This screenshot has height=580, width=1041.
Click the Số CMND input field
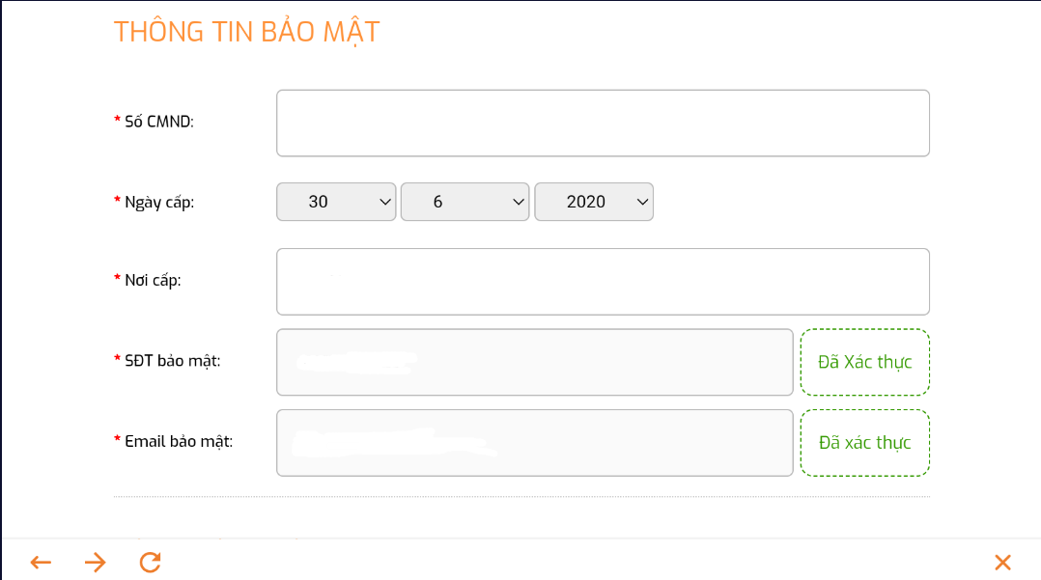tap(603, 123)
